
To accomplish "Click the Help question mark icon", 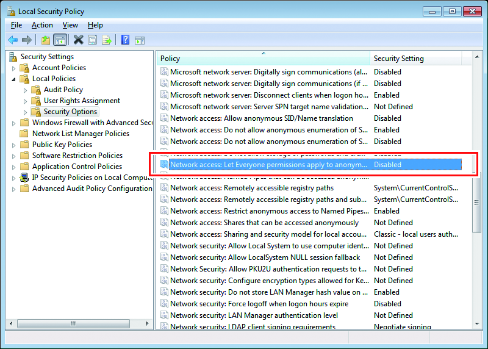I will [x=125, y=40].
